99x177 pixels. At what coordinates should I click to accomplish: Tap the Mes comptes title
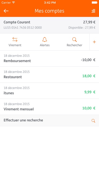[x=49, y=11]
